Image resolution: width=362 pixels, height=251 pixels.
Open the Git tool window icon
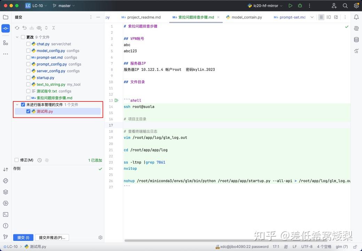coord(6,237)
